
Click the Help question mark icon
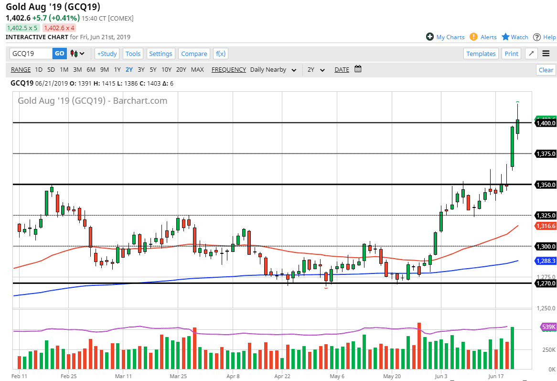537,37
